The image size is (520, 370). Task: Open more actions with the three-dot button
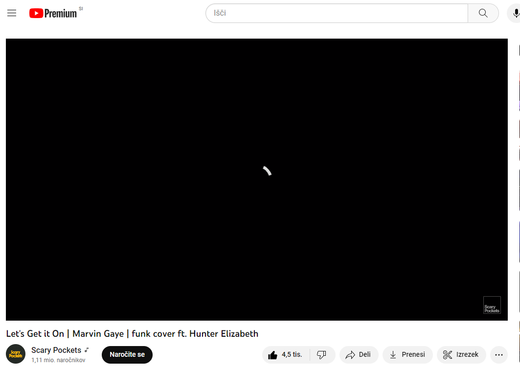(x=499, y=354)
